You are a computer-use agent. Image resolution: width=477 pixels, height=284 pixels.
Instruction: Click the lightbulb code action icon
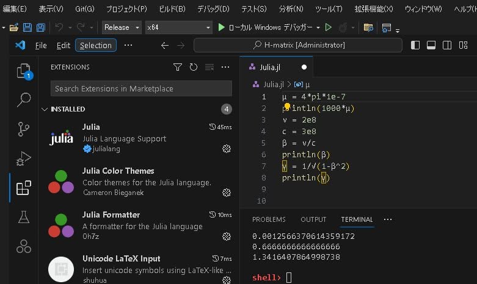pos(287,107)
